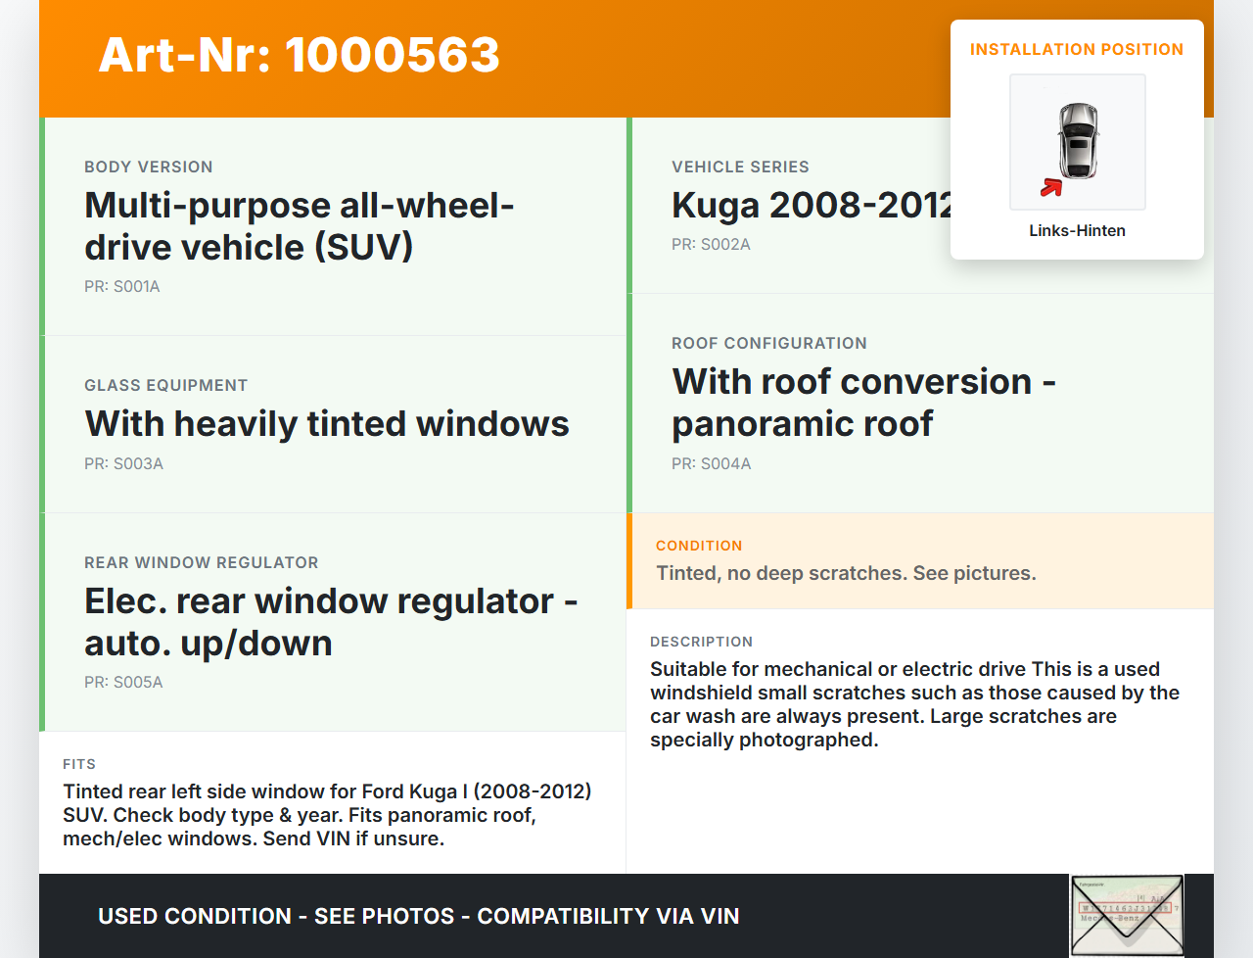Select With roof conversion - panoramic roof value
The width and height of the screenshot is (1253, 958).
click(863, 402)
